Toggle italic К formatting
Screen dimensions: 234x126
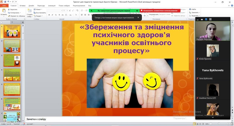52,15
